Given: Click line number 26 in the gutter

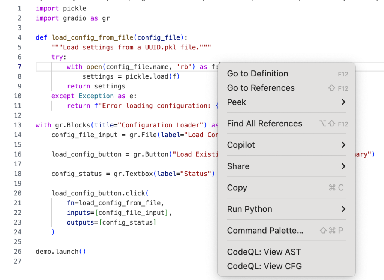Looking at the screenshot, I should pos(18,251).
